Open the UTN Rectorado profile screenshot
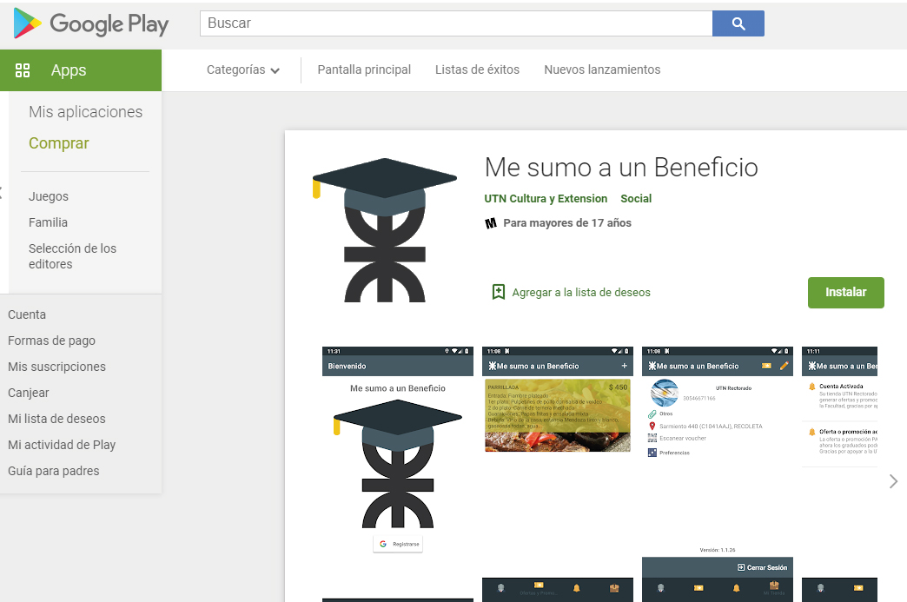Image resolution: width=907 pixels, height=602 pixels. pyautogui.click(x=718, y=474)
